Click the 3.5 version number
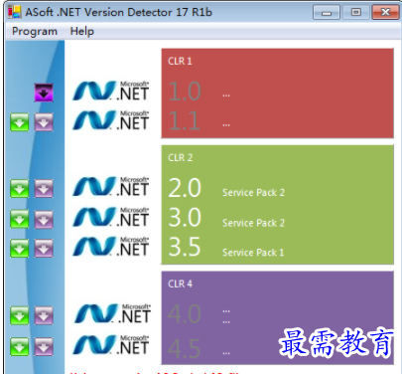402x374 pixels. (x=185, y=247)
